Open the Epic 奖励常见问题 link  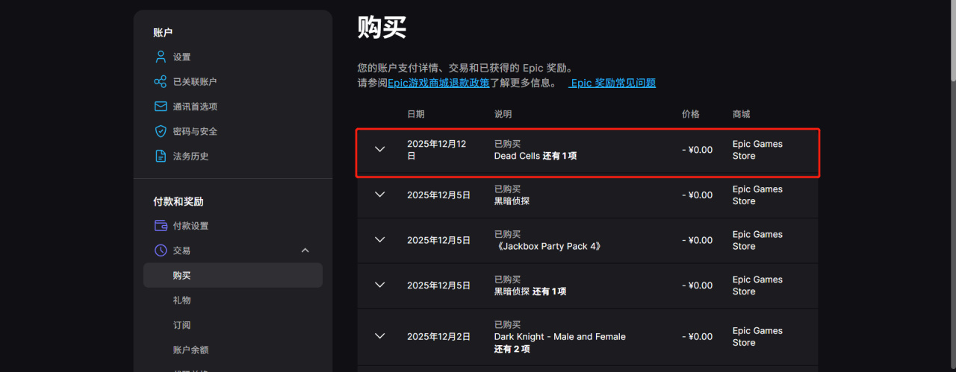(612, 83)
